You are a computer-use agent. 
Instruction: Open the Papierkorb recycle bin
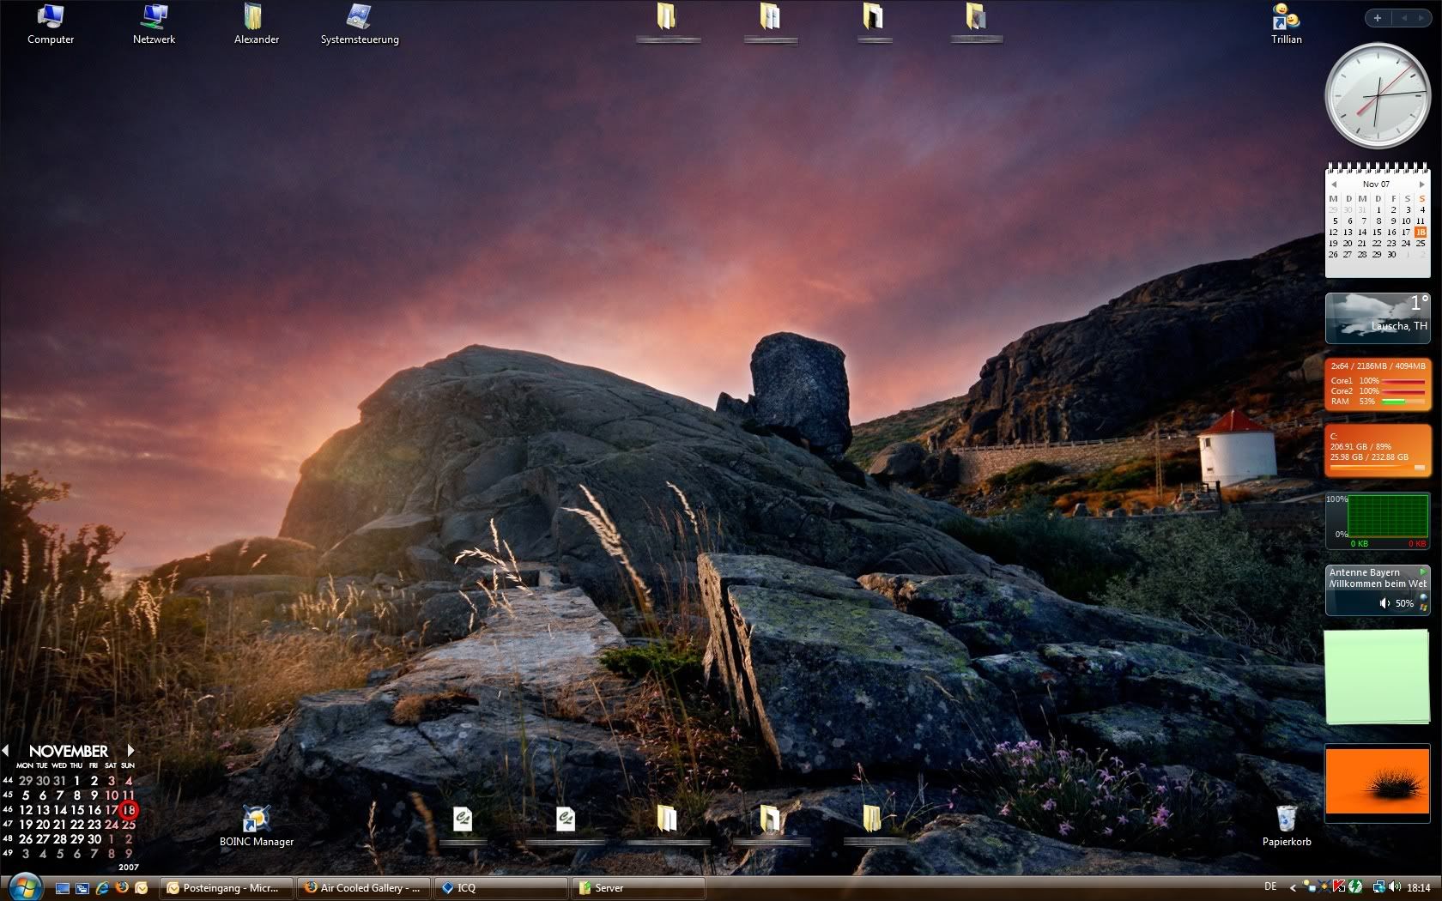[x=1286, y=819]
